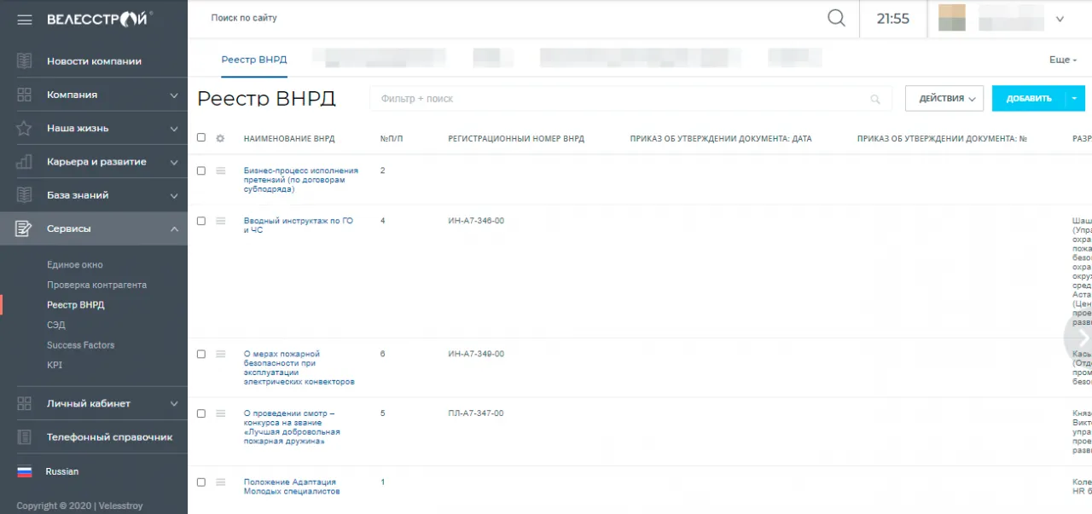Open table column settings gear icon

click(x=220, y=138)
